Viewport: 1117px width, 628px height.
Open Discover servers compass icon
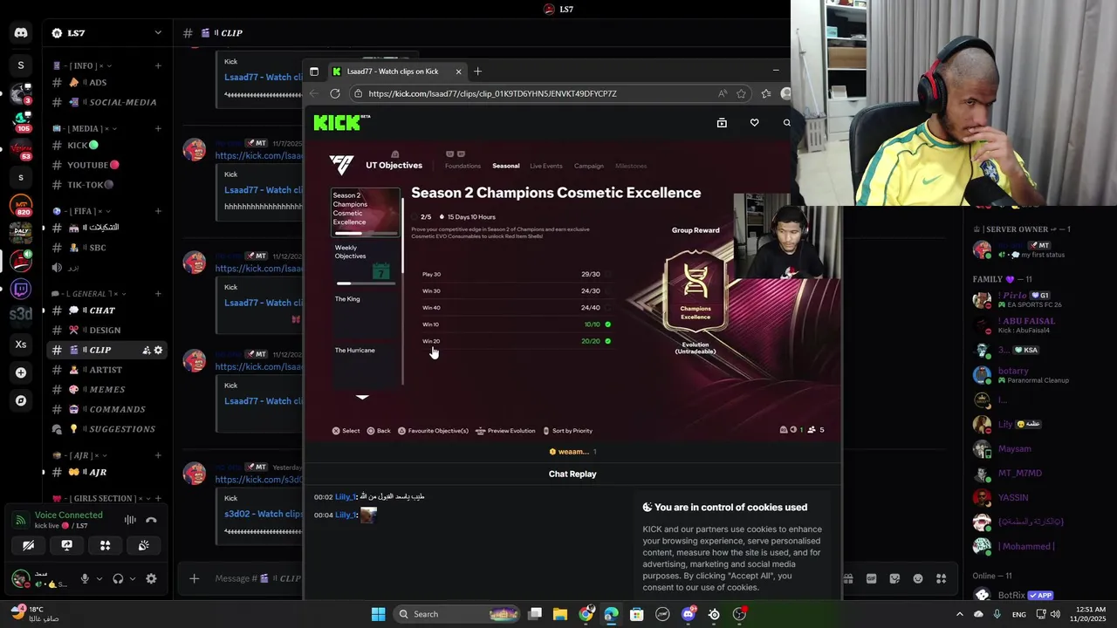pyautogui.click(x=21, y=400)
